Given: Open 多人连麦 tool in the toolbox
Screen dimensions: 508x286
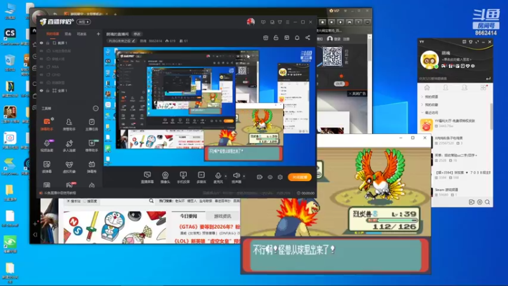Looking at the screenshot, I should (x=69, y=146).
